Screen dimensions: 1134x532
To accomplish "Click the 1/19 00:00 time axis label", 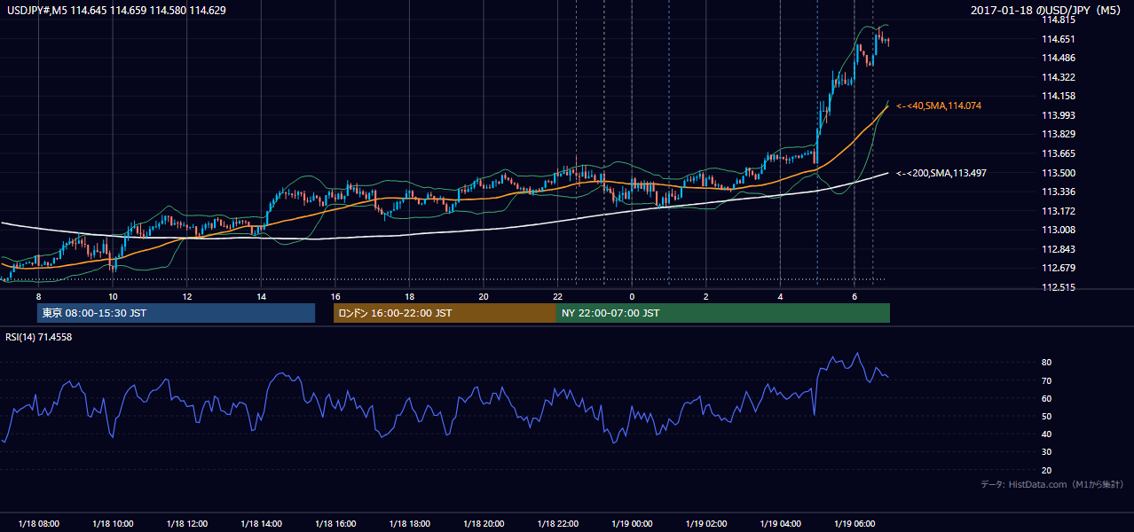I will (632, 524).
